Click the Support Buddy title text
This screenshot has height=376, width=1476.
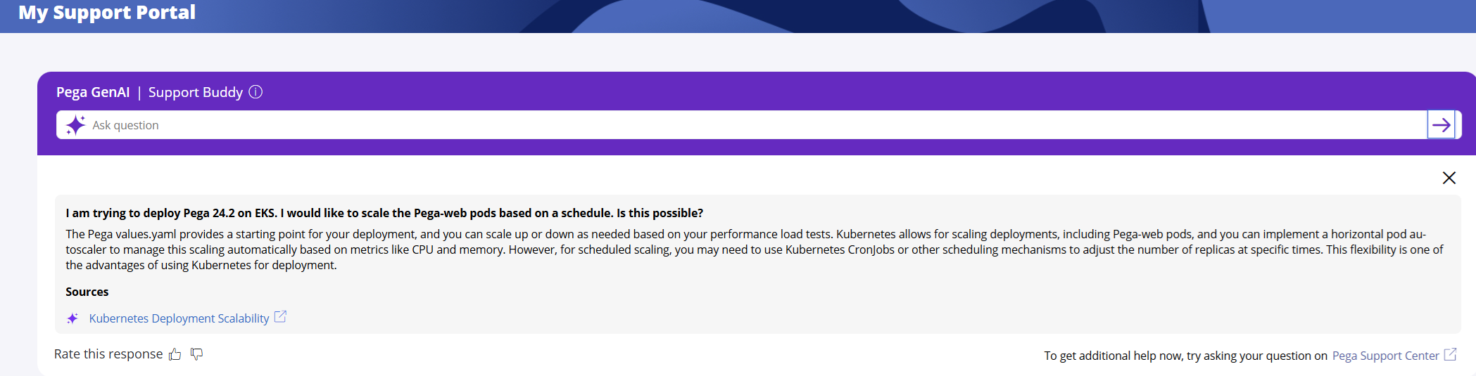pos(195,92)
